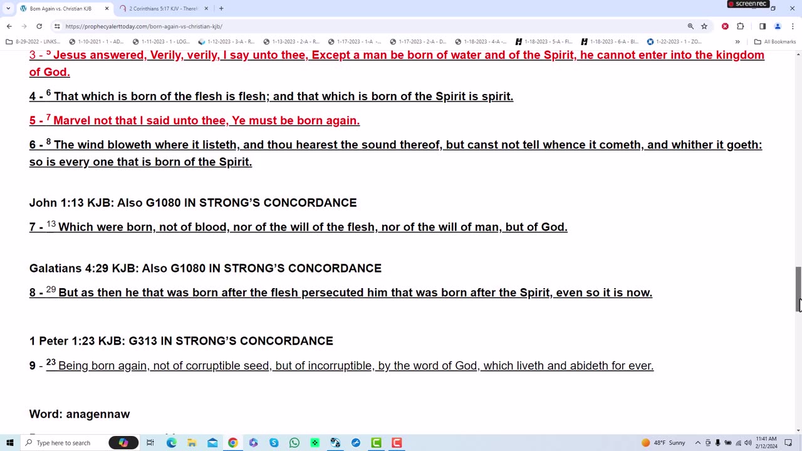
Task: Open the green Camtasia taskbar icon
Action: 376,443
